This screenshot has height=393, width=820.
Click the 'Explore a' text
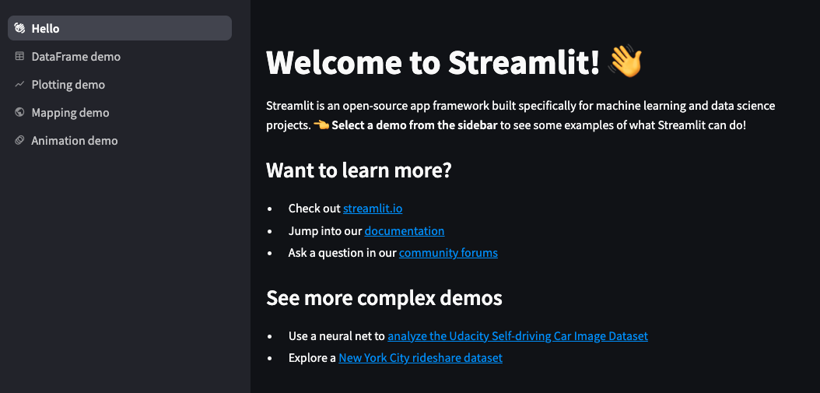(312, 358)
